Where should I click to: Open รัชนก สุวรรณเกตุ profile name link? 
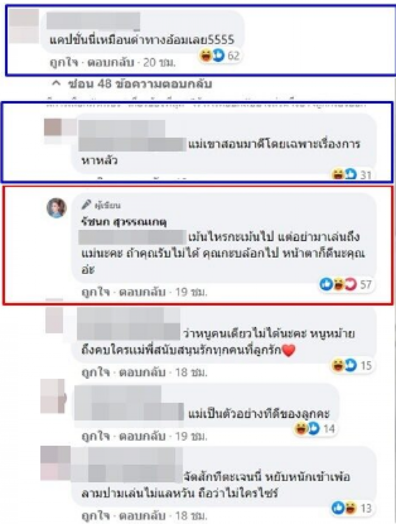(x=124, y=221)
